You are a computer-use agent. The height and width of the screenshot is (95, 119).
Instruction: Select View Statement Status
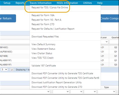[43, 49]
